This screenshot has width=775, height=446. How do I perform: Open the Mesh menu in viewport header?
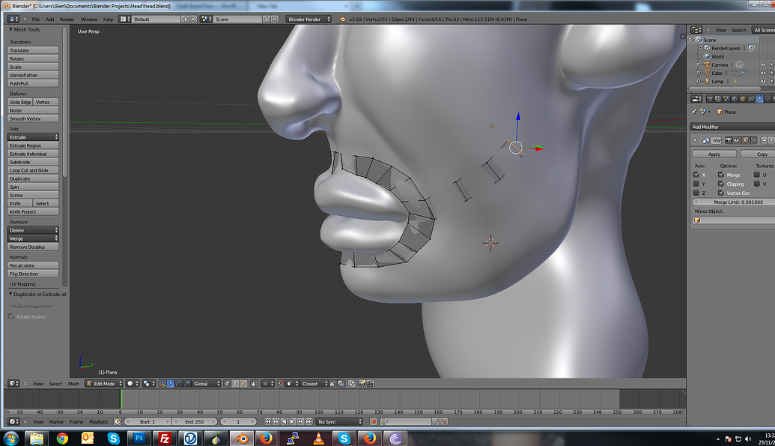(73, 384)
